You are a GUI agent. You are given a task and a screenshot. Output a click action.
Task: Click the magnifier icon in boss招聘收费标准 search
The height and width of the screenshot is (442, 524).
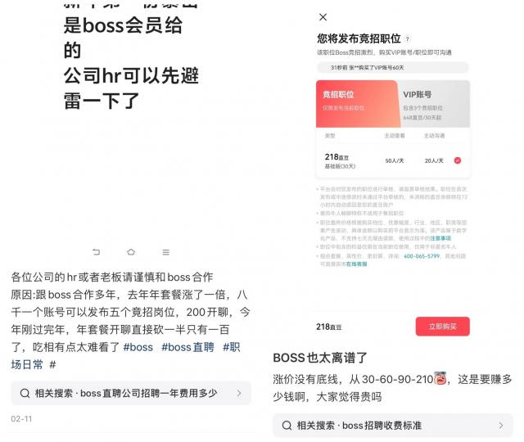point(287,426)
